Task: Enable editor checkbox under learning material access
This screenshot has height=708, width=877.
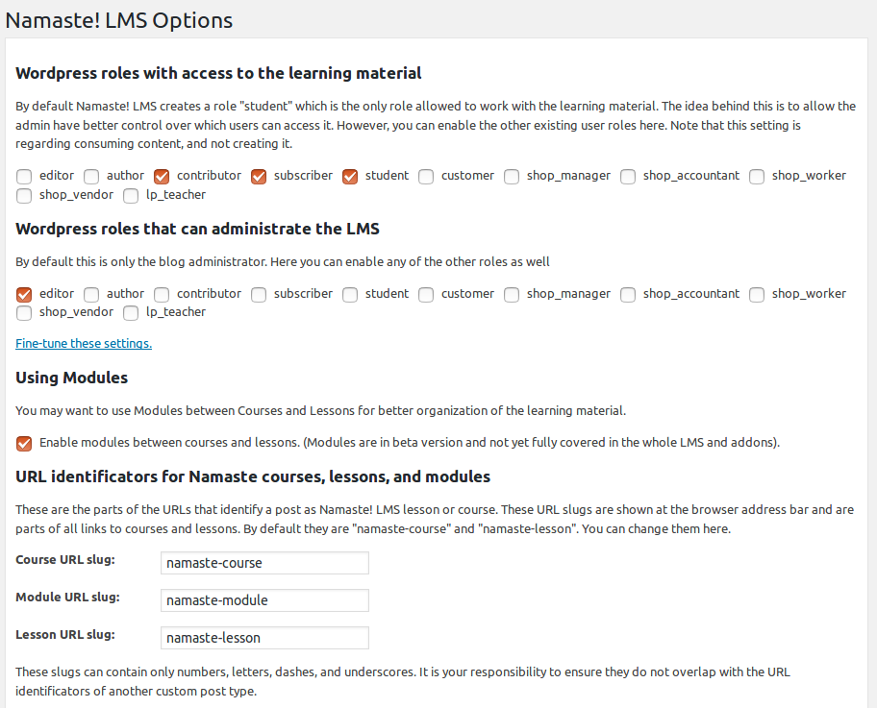Action: 24,177
